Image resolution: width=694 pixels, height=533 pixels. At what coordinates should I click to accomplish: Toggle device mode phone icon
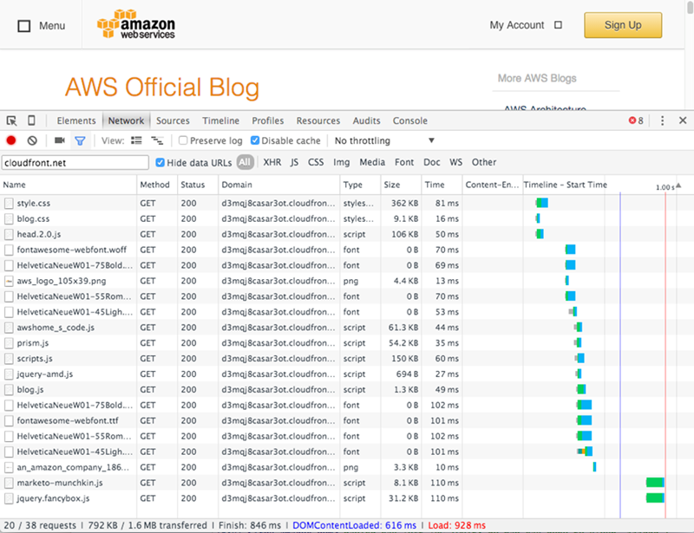(x=31, y=121)
